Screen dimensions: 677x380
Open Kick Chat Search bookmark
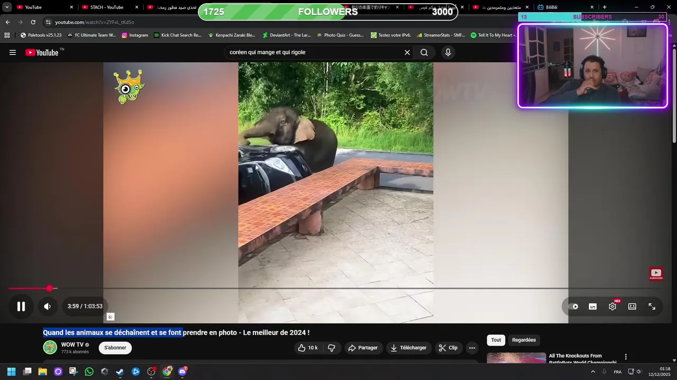(178, 35)
